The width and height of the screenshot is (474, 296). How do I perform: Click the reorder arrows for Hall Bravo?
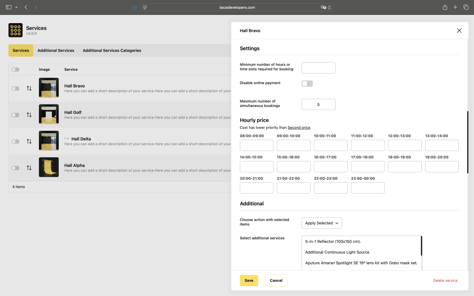(x=29, y=88)
